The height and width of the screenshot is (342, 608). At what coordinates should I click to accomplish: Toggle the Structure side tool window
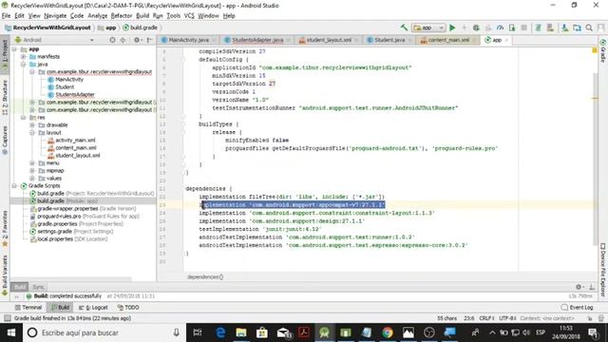coord(5,97)
